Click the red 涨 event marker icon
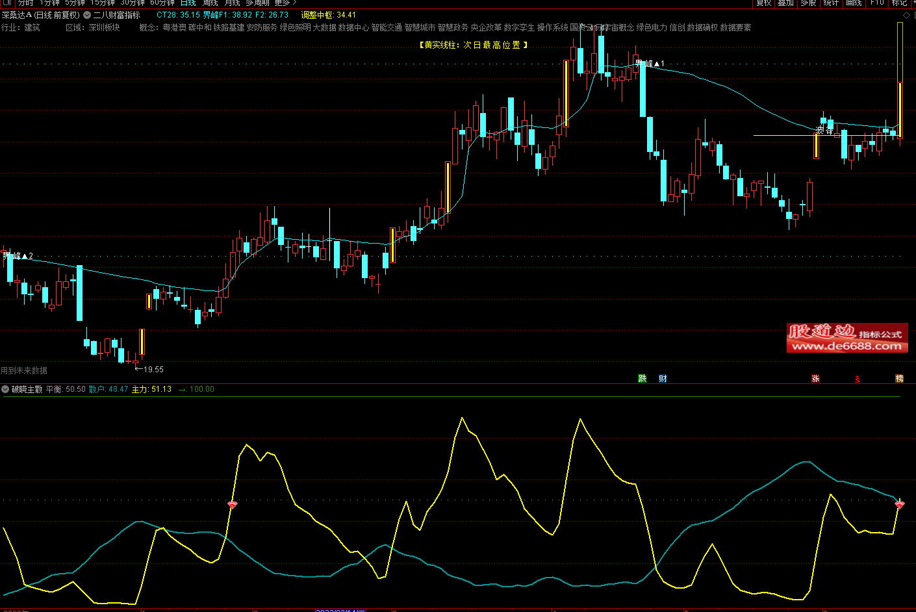The image size is (916, 612). [815, 379]
